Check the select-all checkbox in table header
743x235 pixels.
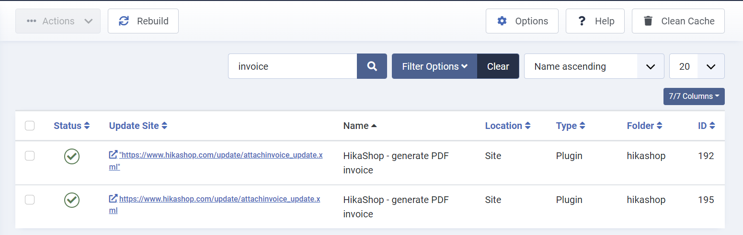[30, 126]
